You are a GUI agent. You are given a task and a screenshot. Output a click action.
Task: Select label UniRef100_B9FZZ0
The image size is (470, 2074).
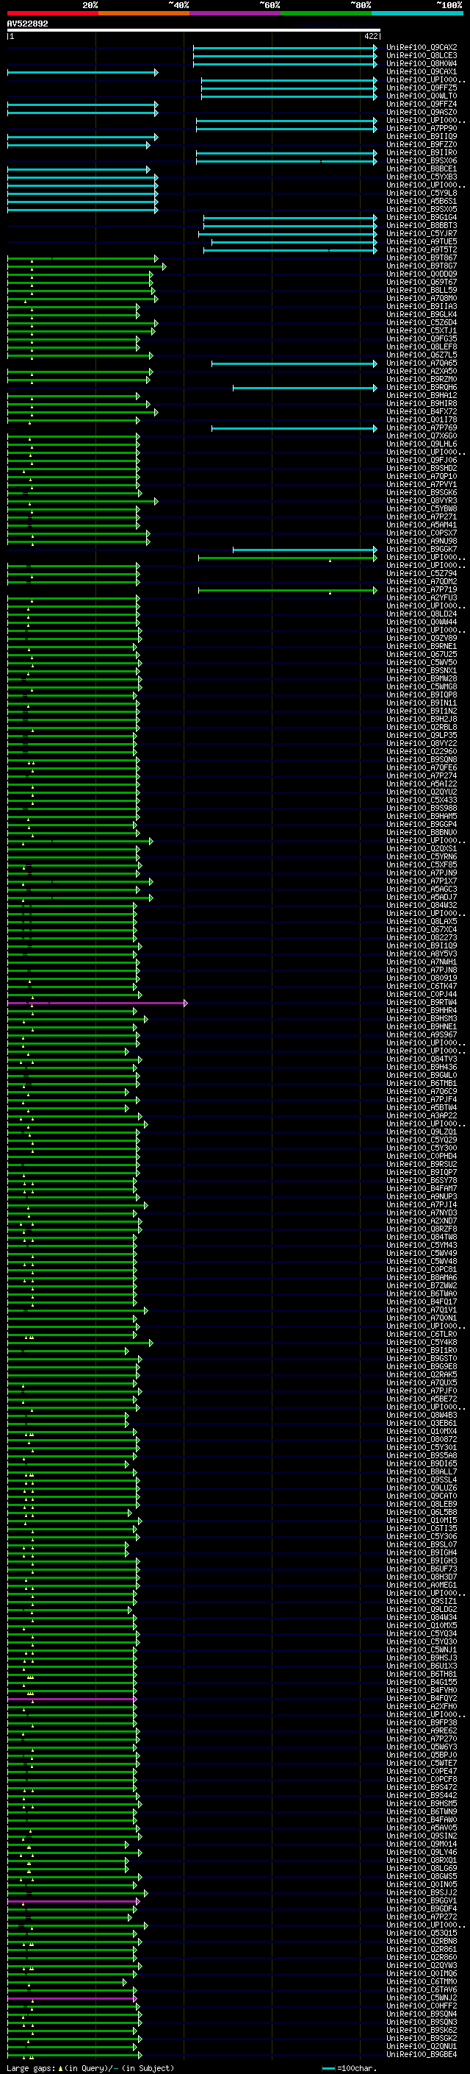pos(422,144)
